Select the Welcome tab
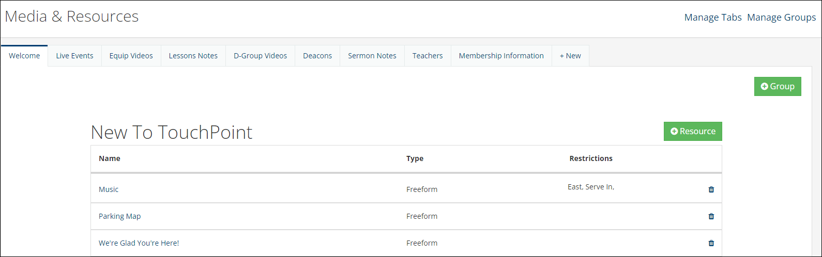This screenshot has height=257, width=822. pyautogui.click(x=24, y=56)
